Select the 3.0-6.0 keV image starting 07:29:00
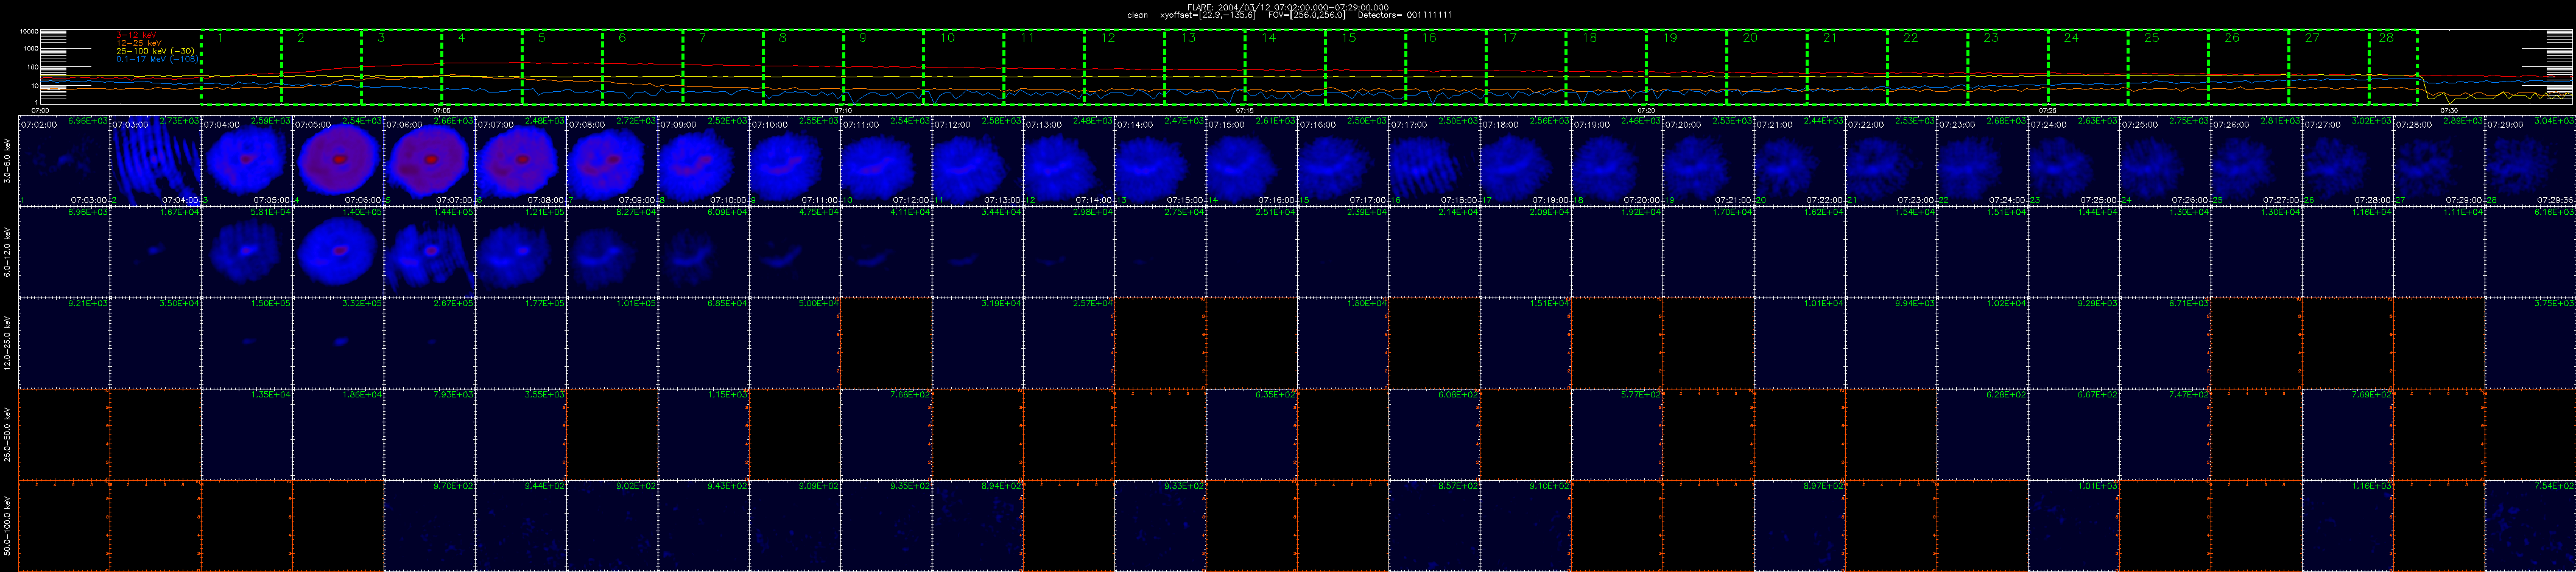Image resolution: width=2576 pixels, height=572 pixels. tap(2530, 160)
